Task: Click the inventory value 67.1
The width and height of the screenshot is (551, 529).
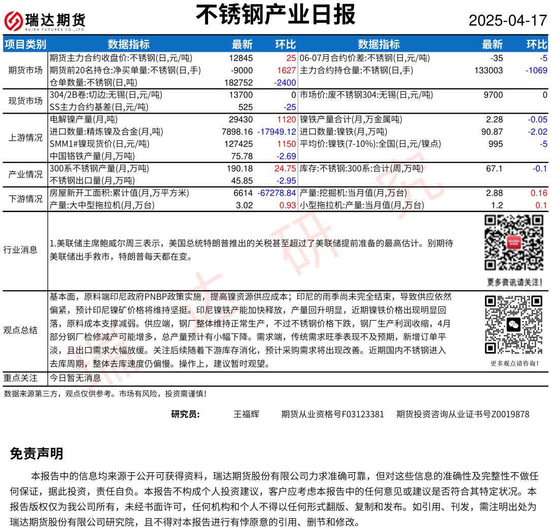Action: pos(494,168)
